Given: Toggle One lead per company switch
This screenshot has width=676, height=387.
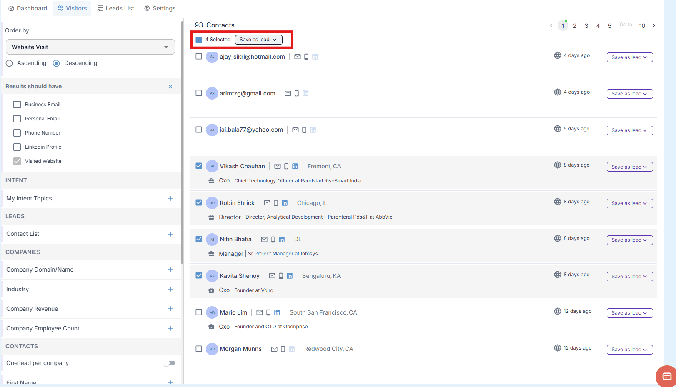Looking at the screenshot, I should tap(169, 363).
